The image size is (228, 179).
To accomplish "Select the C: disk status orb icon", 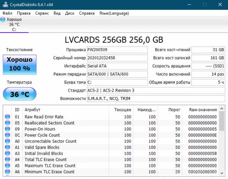I will tap(2, 19).
